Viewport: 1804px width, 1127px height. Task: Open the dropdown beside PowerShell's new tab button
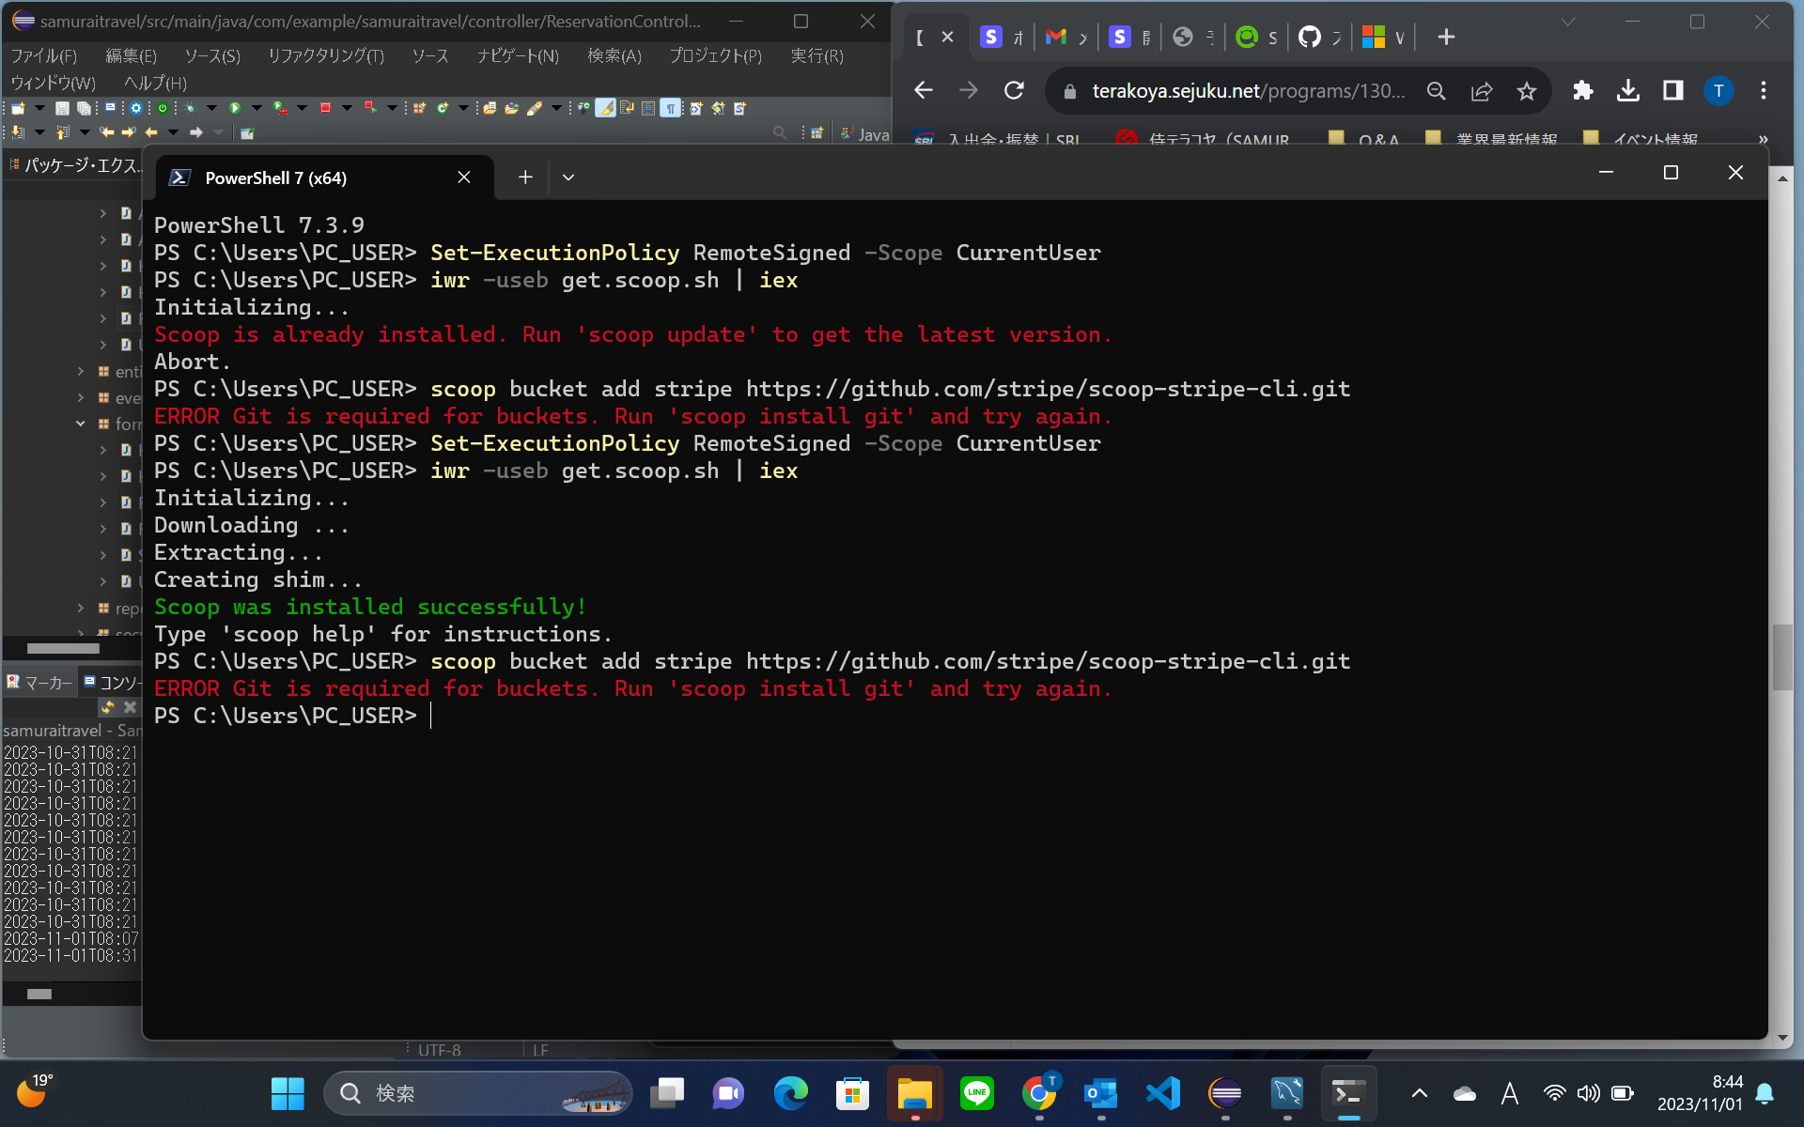point(568,177)
